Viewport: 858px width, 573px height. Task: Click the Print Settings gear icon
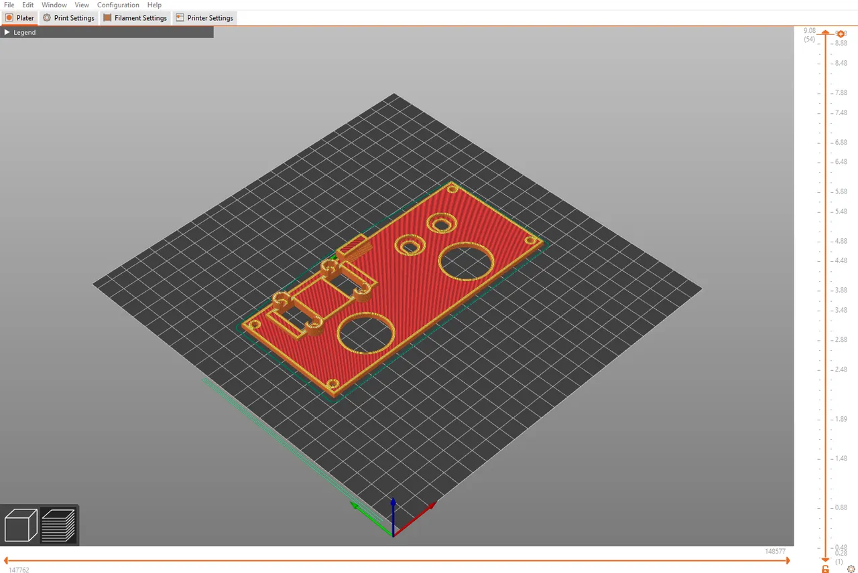47,18
